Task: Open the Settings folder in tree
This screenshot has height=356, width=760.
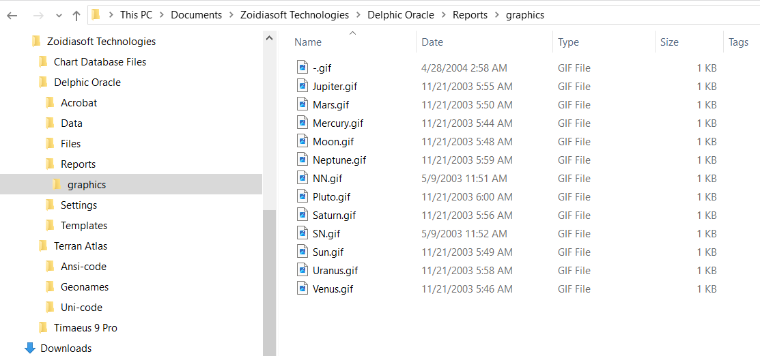Action: point(79,205)
